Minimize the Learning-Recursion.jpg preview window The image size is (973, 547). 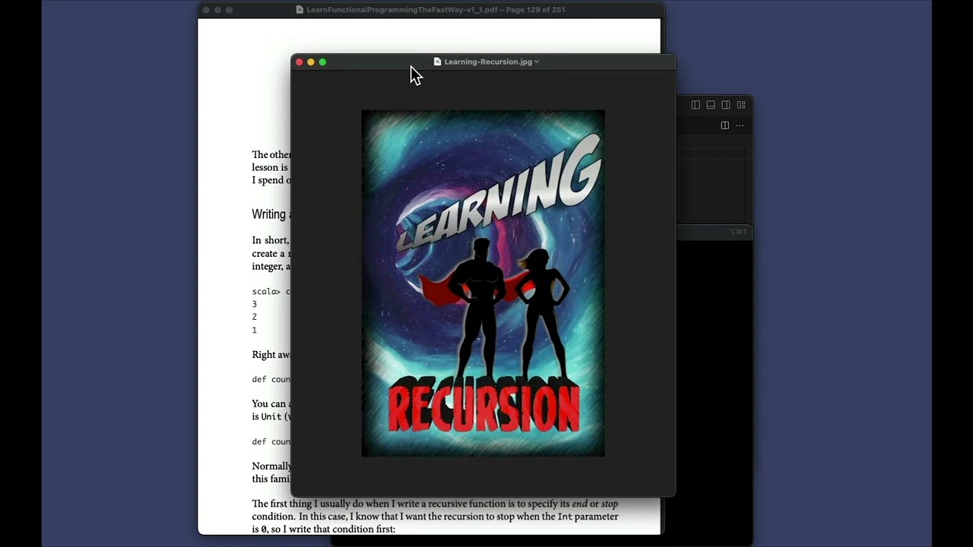311,62
